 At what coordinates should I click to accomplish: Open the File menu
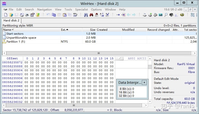(11, 9)
